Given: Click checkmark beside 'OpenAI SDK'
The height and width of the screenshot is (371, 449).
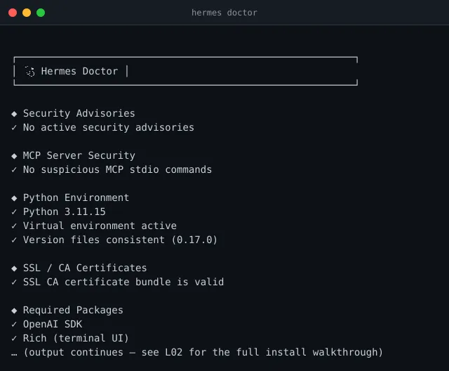Looking at the screenshot, I should coord(14,324).
